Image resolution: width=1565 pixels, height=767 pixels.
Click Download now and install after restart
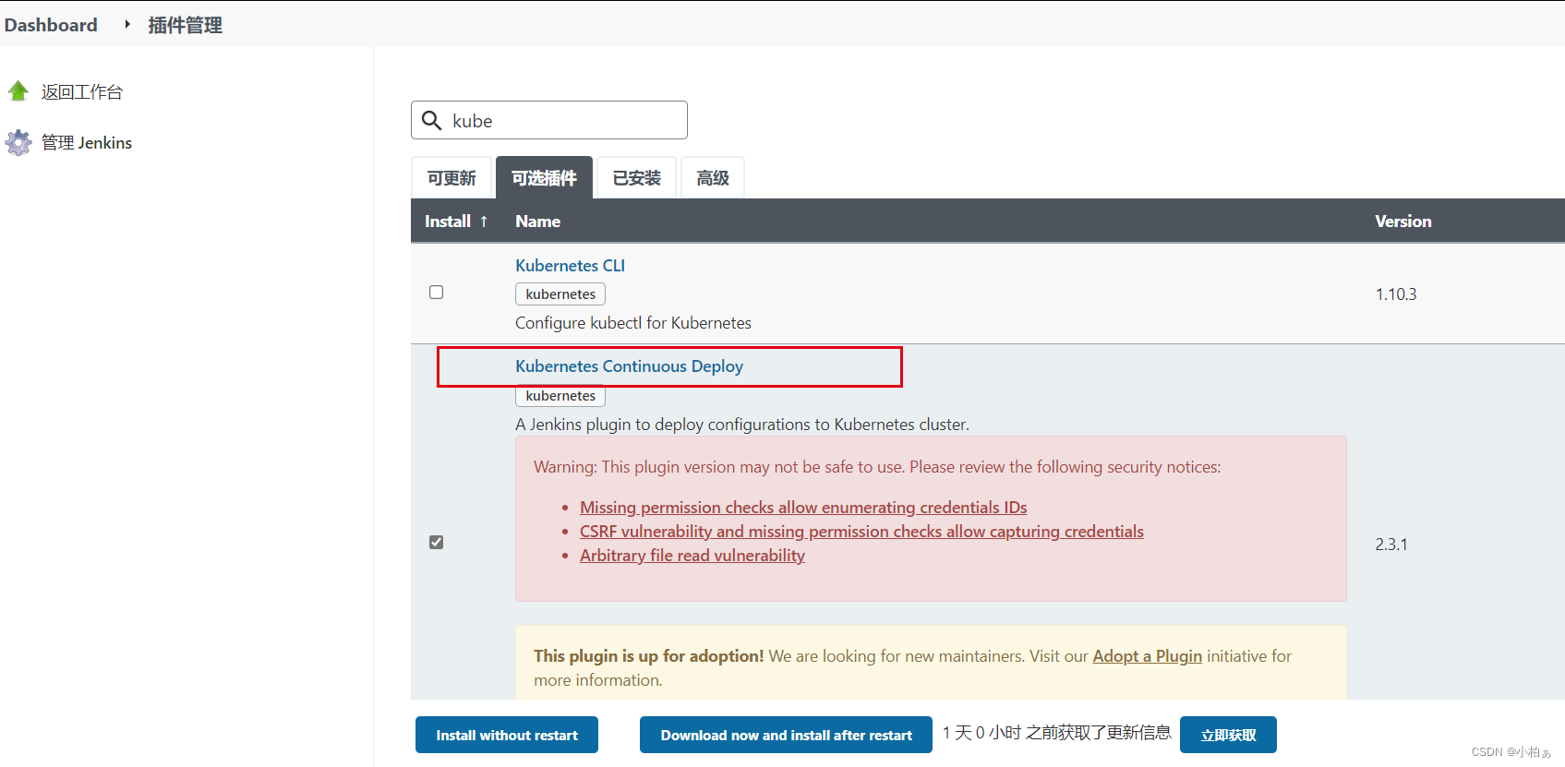pos(786,735)
